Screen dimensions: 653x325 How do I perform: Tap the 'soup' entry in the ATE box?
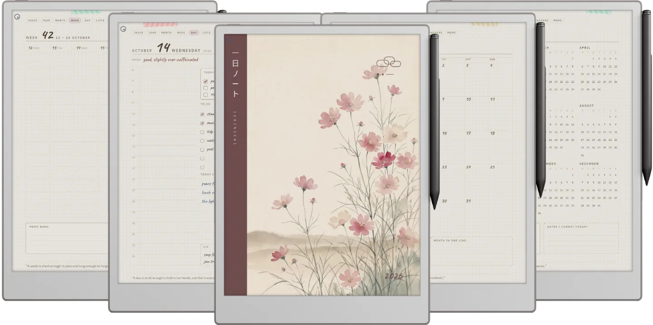click(209, 255)
